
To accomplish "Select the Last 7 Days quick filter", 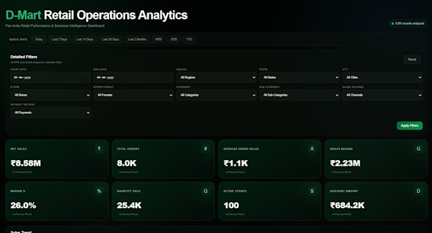I will pos(60,39).
